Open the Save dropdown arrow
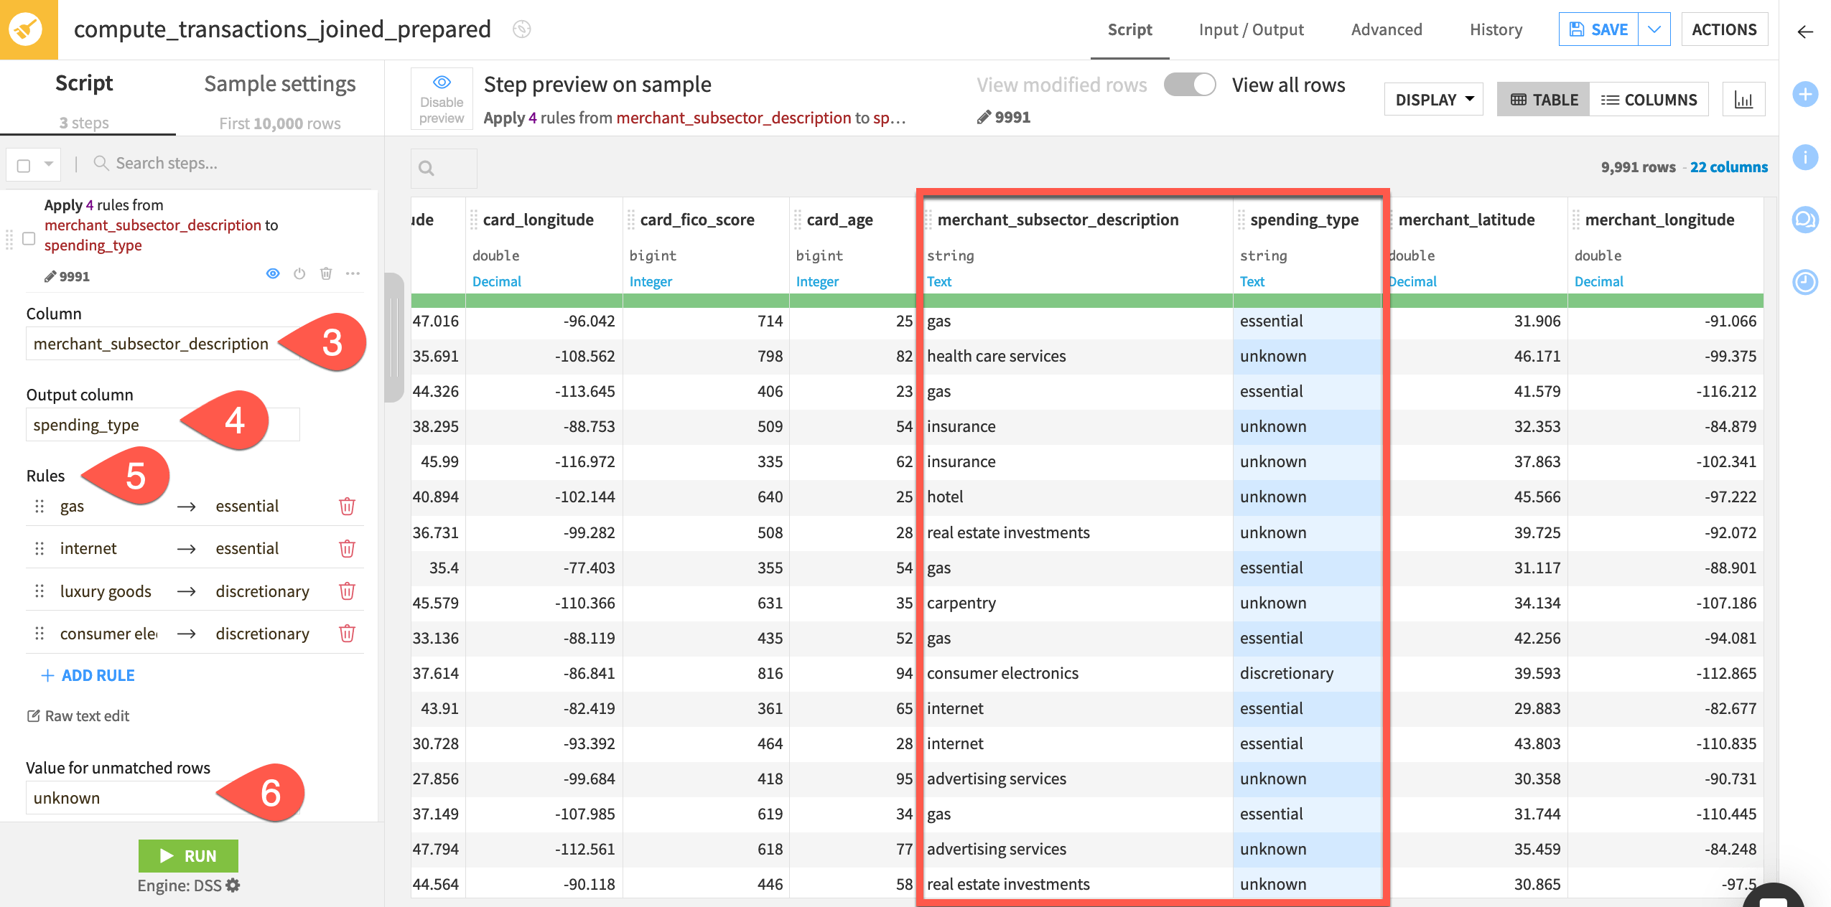This screenshot has height=907, width=1831. click(x=1654, y=29)
